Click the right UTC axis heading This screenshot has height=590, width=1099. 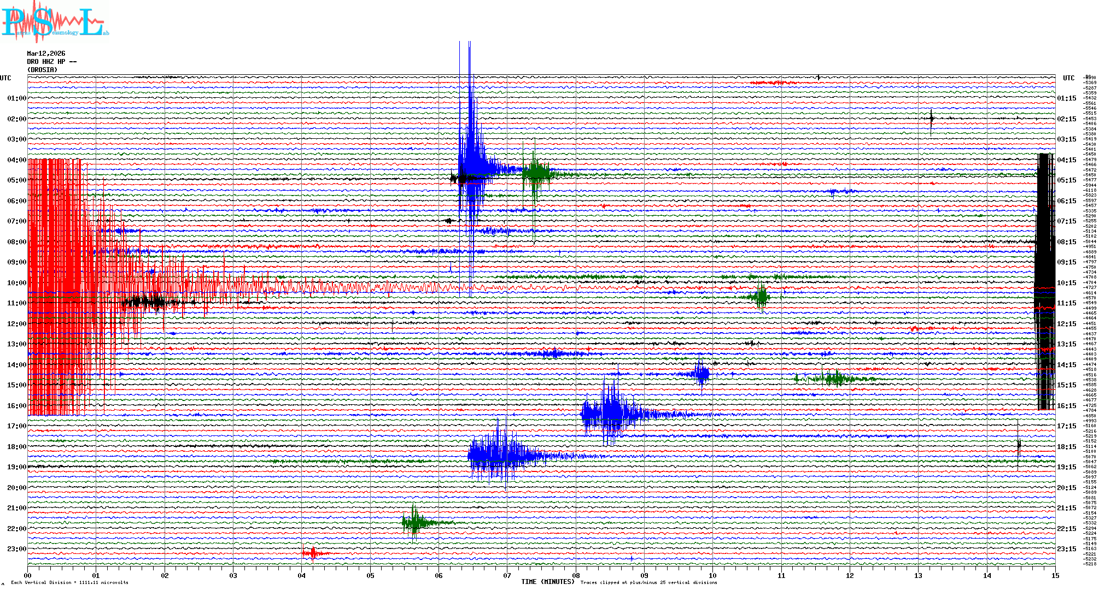[x=1068, y=78]
